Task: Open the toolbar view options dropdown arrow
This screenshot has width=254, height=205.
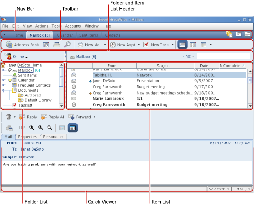Action: pos(211,45)
